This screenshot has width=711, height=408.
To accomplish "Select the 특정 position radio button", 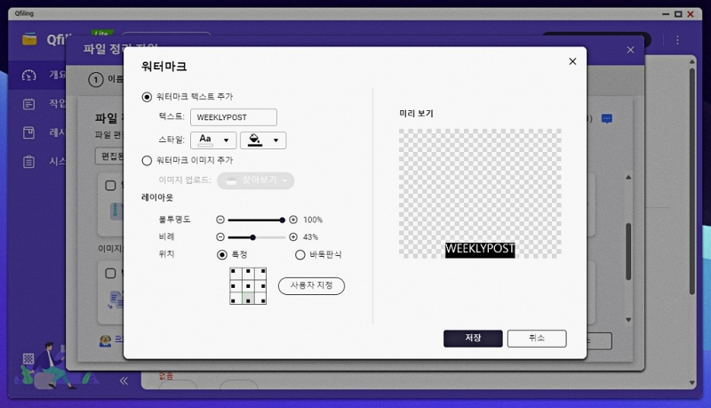I will [222, 254].
